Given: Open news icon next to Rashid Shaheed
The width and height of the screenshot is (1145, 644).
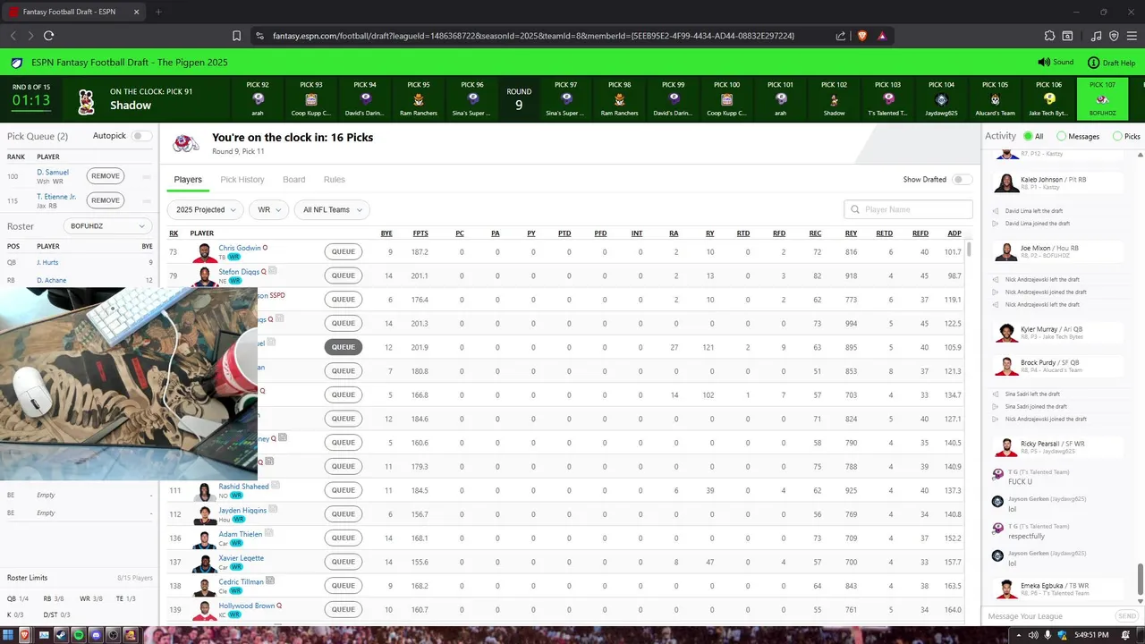Looking at the screenshot, I should tap(276, 486).
